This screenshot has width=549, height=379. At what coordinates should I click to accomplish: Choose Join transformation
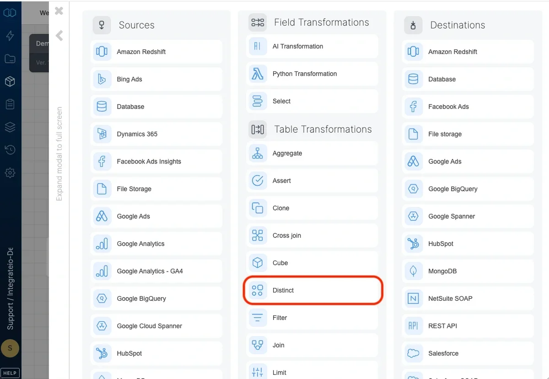pyautogui.click(x=312, y=346)
